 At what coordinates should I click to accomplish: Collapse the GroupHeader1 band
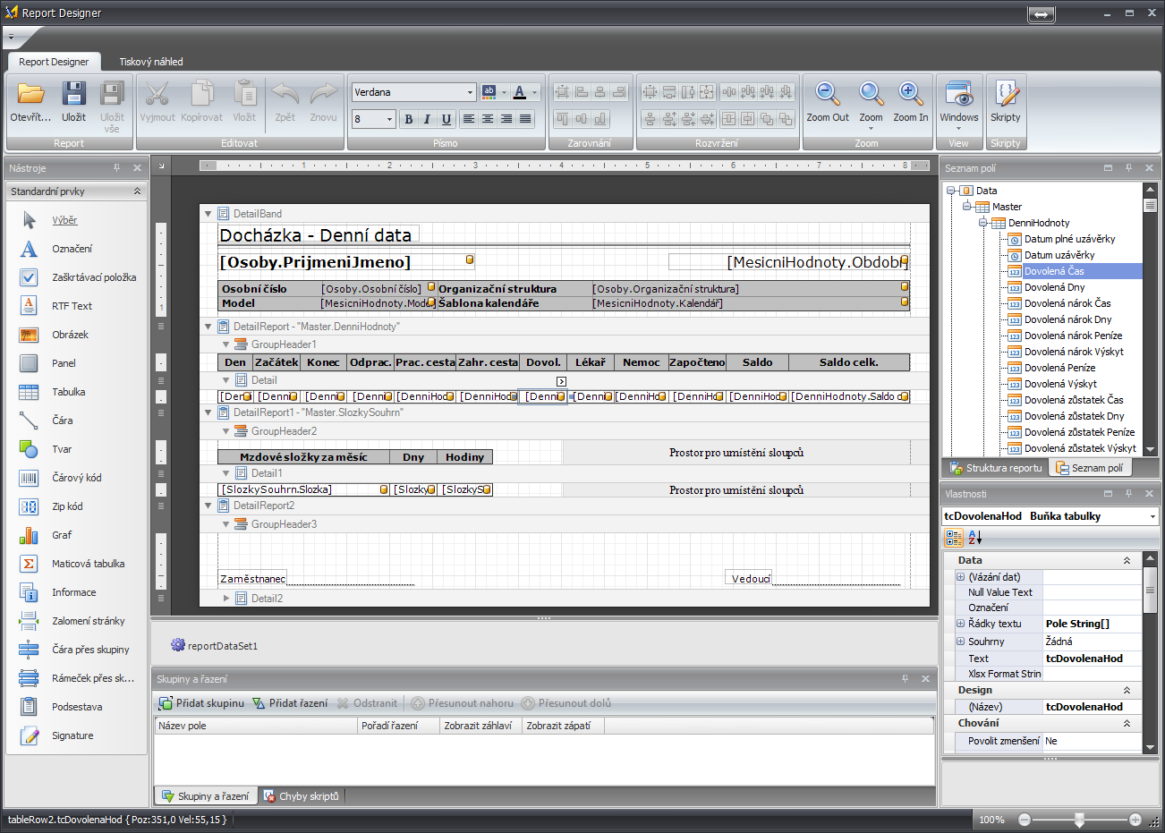[226, 344]
